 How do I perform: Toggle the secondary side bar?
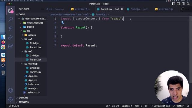[x=183, y=4]
